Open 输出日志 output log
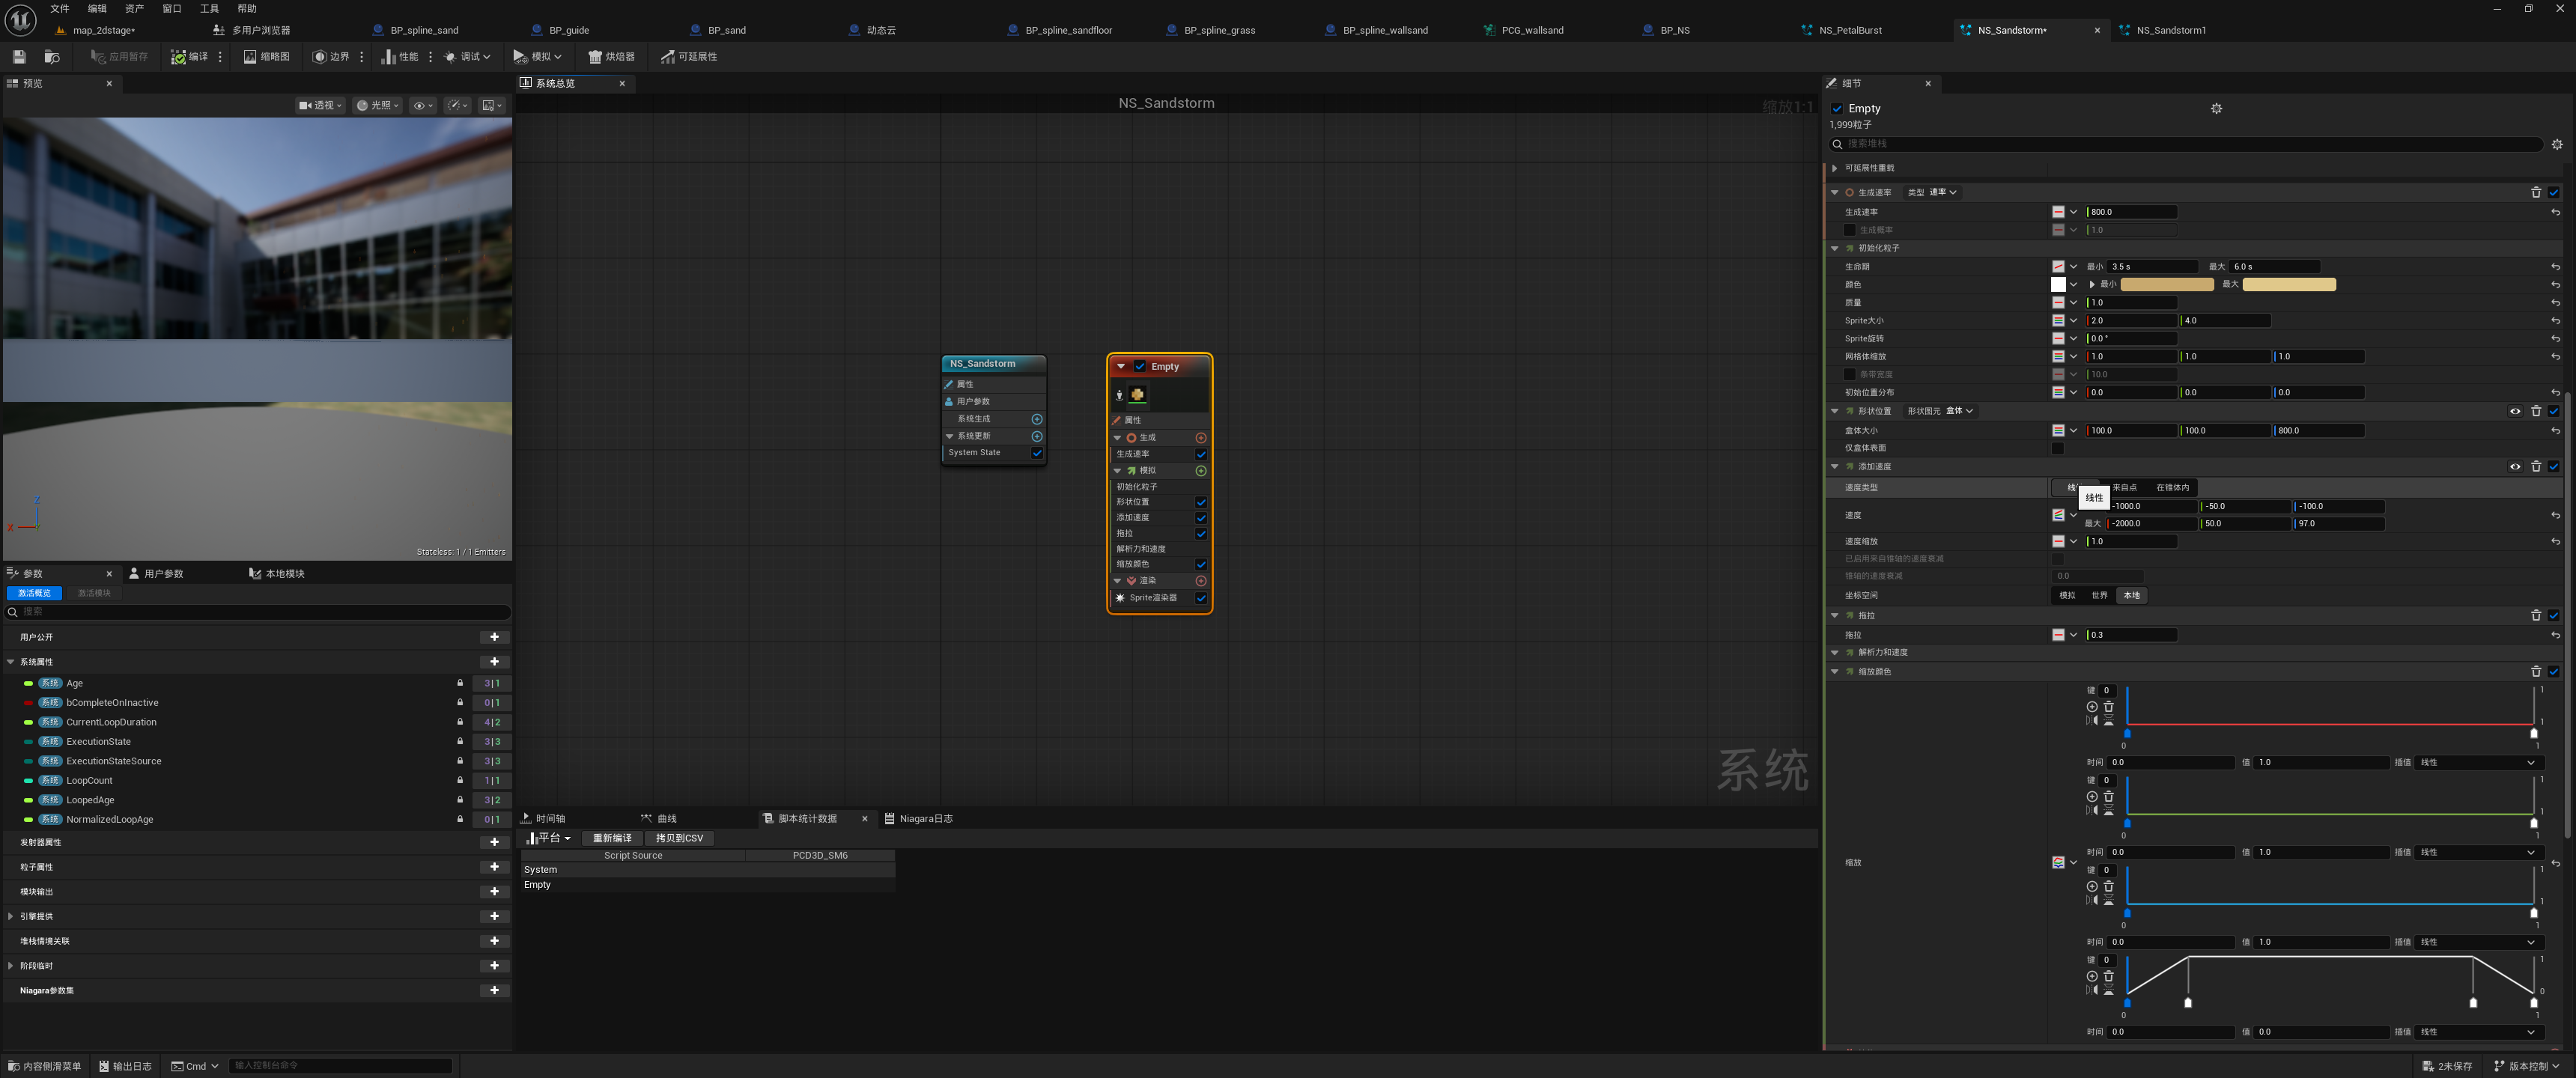This screenshot has height=1078, width=2576. click(x=126, y=1067)
